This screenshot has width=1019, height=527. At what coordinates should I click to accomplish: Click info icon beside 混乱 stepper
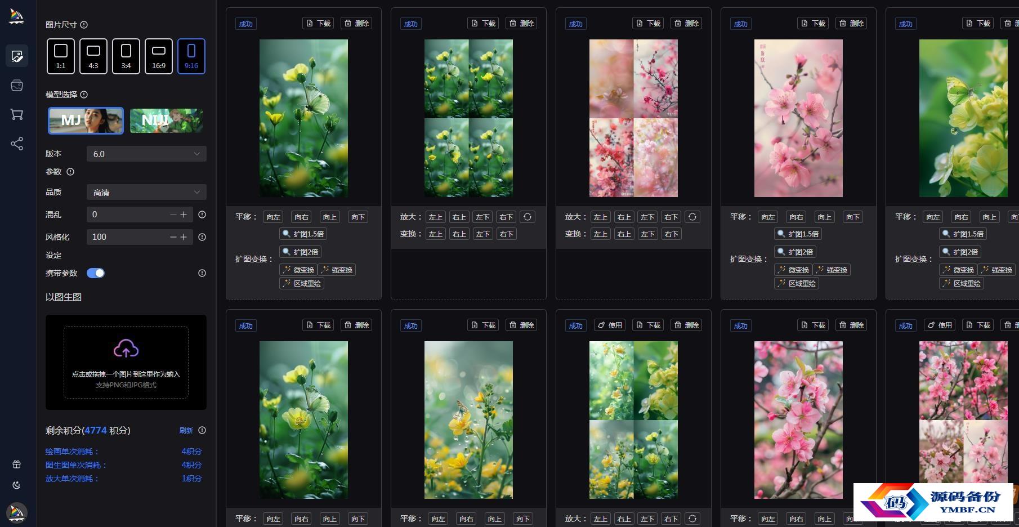[202, 215]
